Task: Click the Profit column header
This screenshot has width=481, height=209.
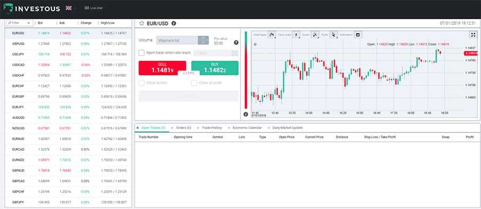Action: click(470, 137)
